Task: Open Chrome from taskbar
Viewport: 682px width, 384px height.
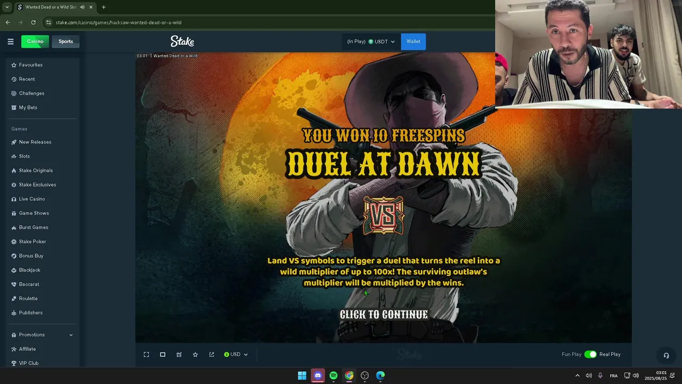Action: point(349,375)
